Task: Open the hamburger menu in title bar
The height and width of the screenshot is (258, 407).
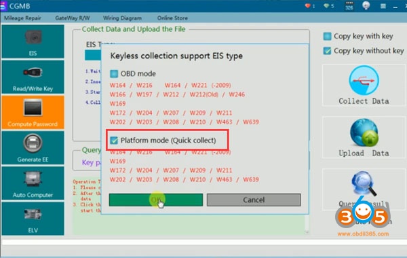Action: tap(383, 6)
